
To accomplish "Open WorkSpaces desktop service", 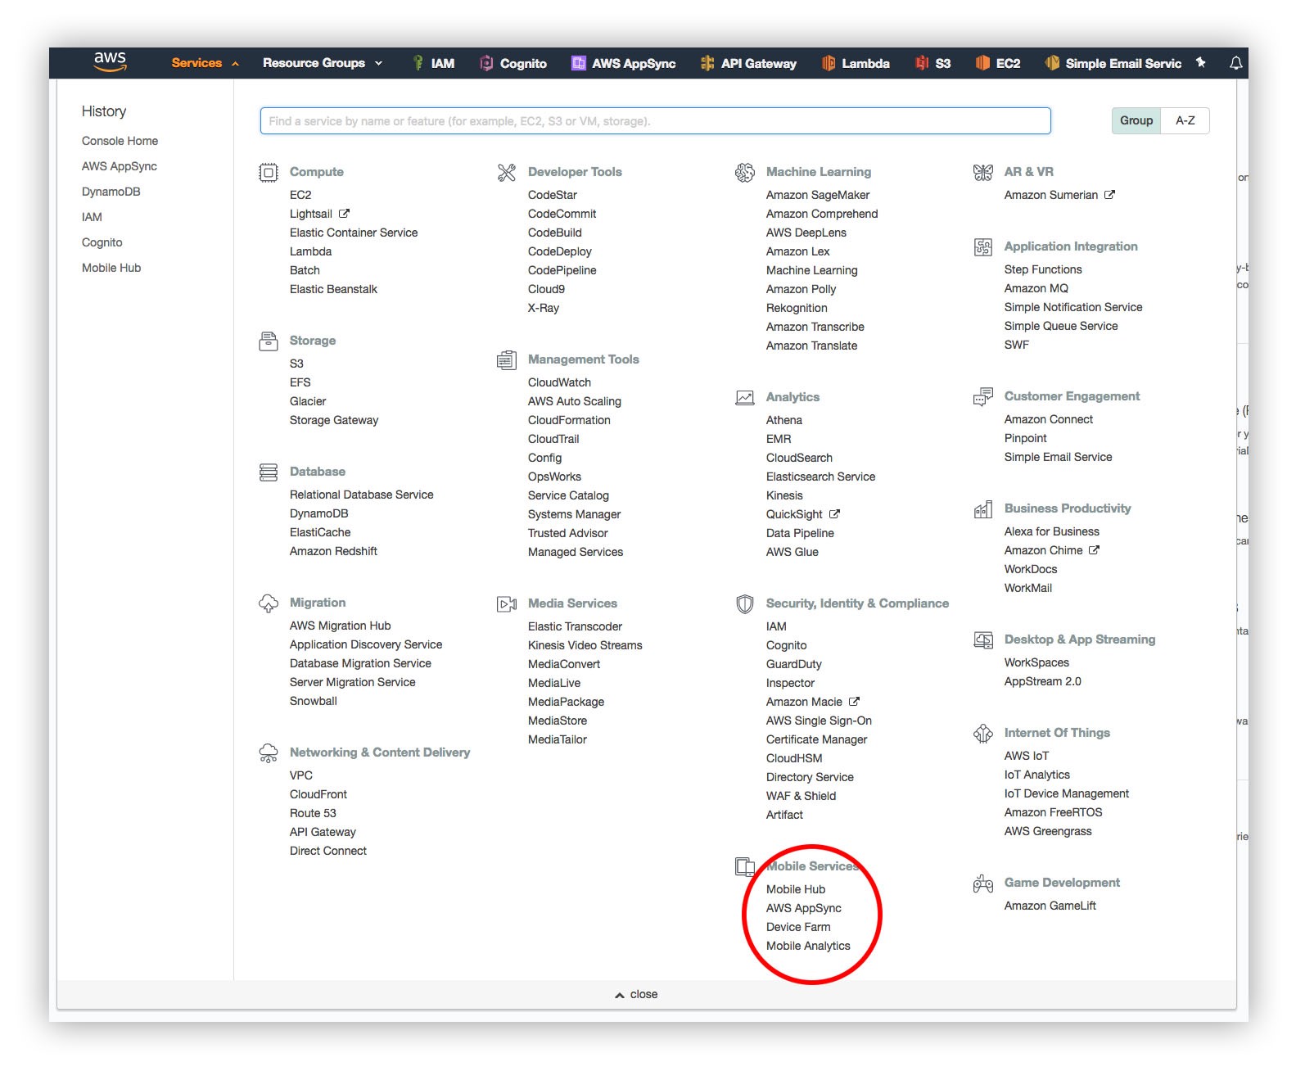I will pos(1036,662).
